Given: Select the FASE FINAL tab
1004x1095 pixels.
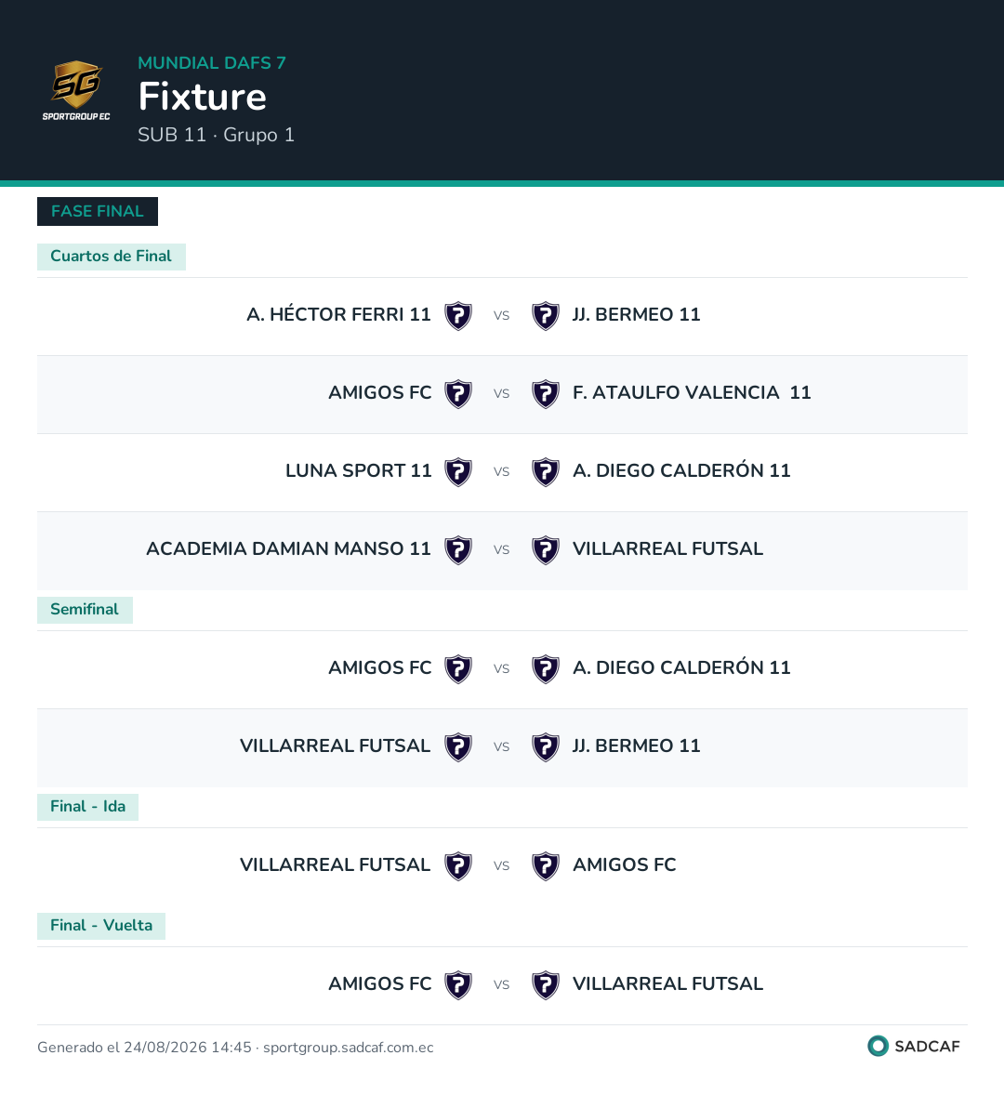Looking at the screenshot, I should pyautogui.click(x=98, y=211).
